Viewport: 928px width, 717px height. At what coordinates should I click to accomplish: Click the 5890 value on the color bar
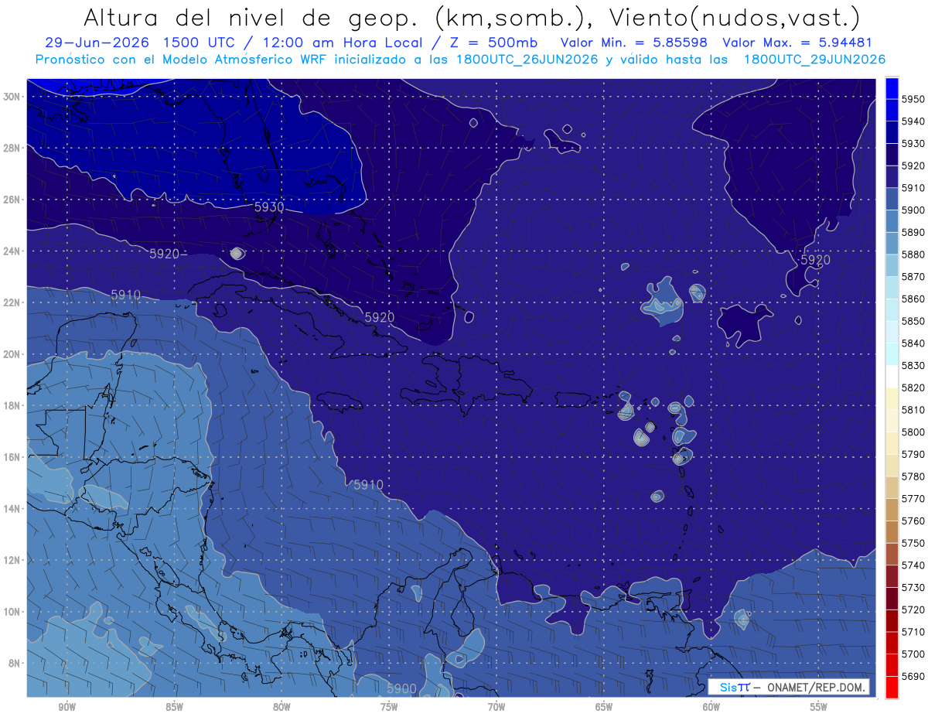[913, 232]
